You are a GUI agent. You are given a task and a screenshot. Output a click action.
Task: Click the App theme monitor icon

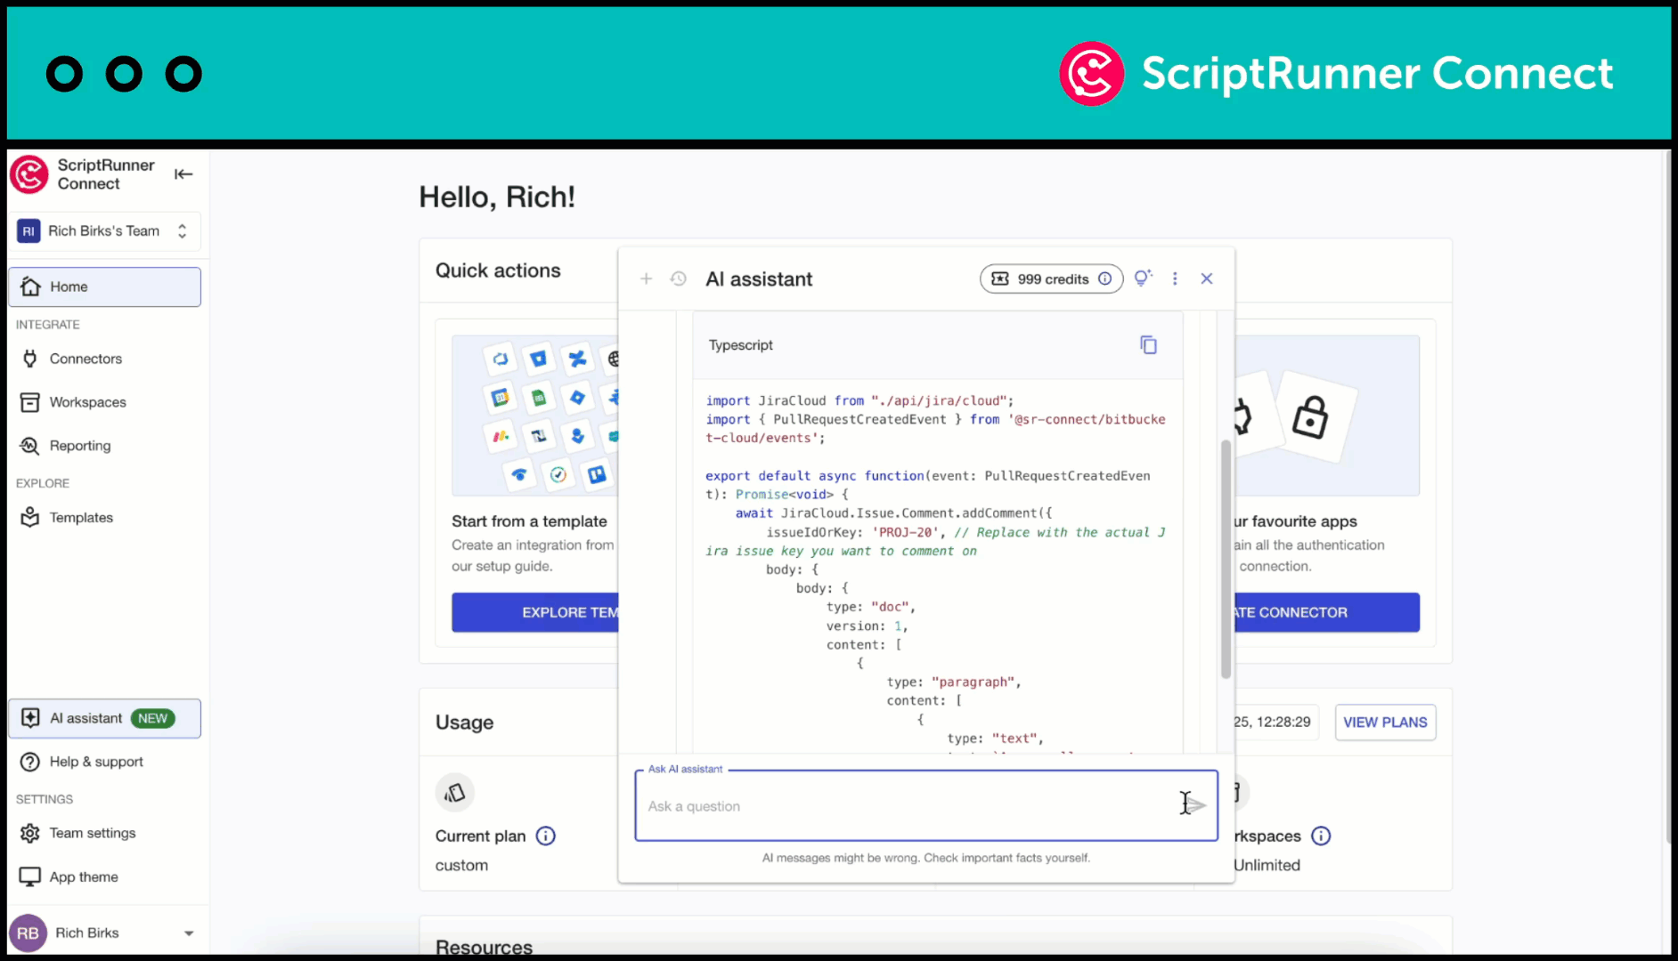click(30, 876)
